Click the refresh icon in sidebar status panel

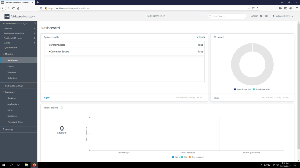point(35,24)
